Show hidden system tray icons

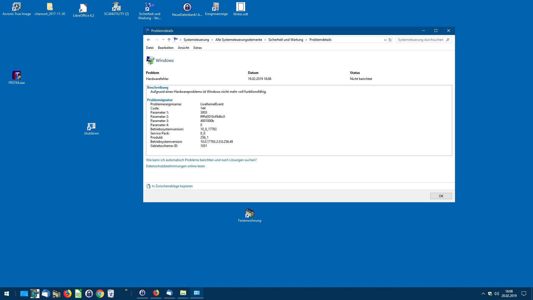(x=483, y=294)
